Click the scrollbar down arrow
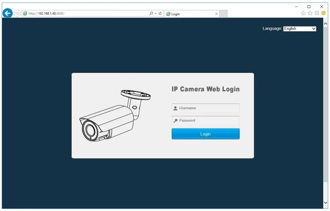This screenshot has height=211, width=330. (x=326, y=202)
